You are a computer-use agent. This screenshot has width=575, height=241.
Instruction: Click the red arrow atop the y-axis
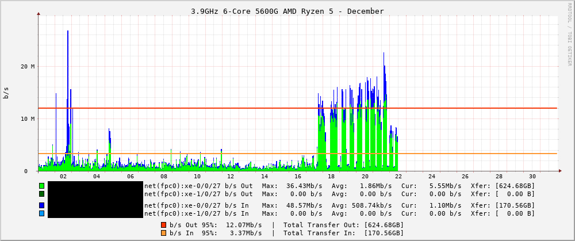[39, 13]
